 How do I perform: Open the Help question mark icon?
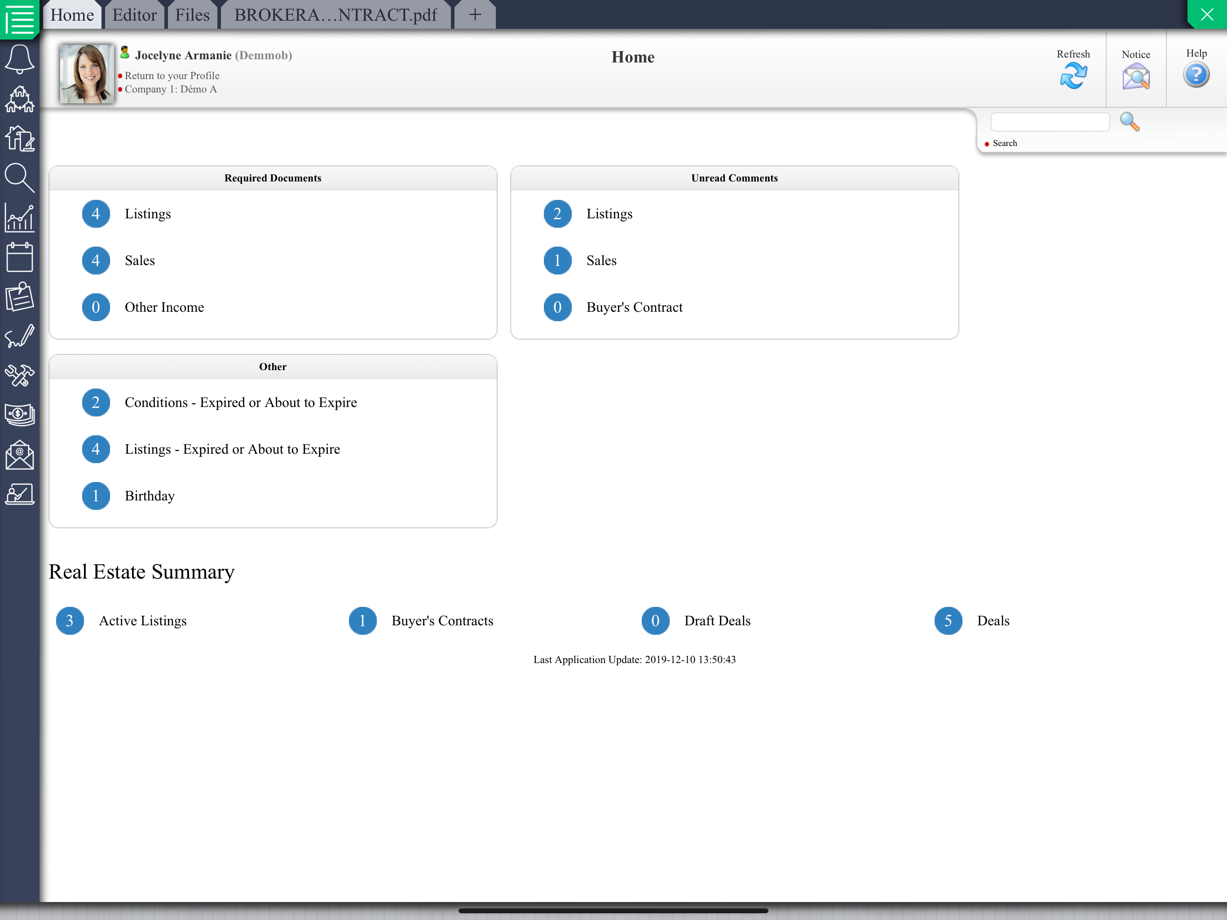[1196, 75]
